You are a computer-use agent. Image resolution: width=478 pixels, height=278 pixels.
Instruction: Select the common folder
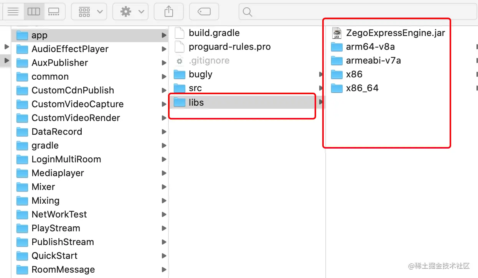tap(90, 77)
